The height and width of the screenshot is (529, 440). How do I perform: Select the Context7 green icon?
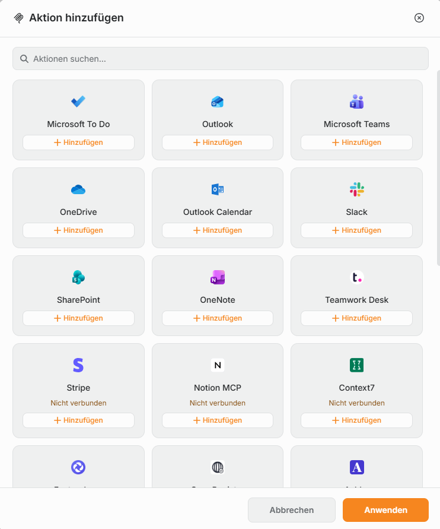tap(356, 365)
